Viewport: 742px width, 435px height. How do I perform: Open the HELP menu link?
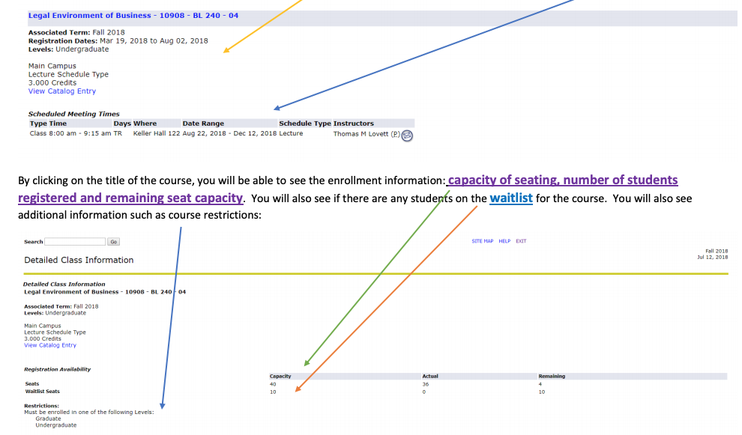coord(504,241)
